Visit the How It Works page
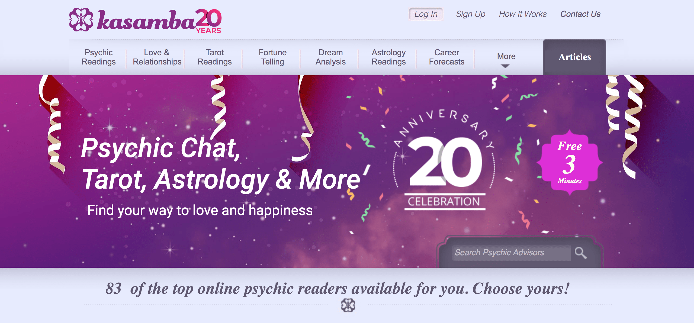694x323 pixels. tap(523, 14)
